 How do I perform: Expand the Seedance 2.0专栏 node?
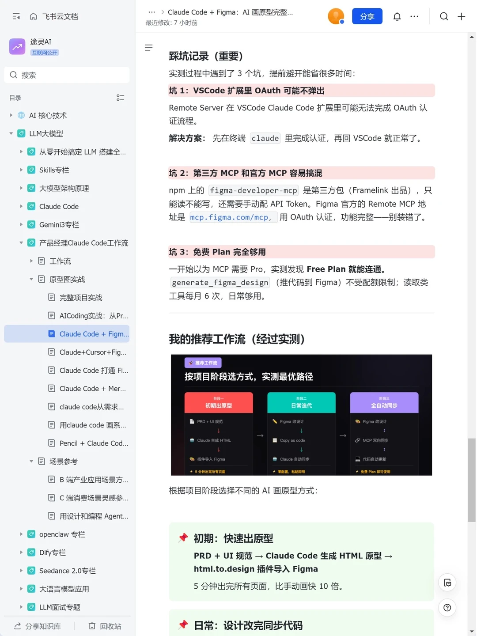(21, 571)
